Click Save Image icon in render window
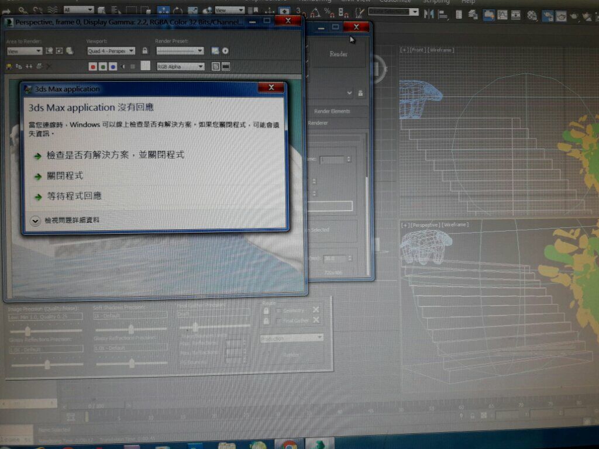 (x=9, y=67)
